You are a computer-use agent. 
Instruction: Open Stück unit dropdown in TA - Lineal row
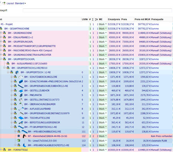coord(106,140)
